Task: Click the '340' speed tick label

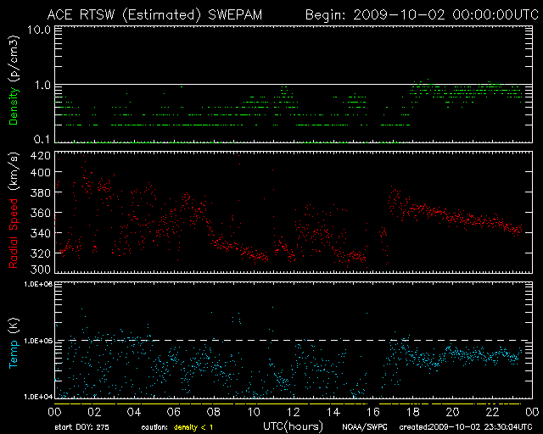Action: [41, 233]
